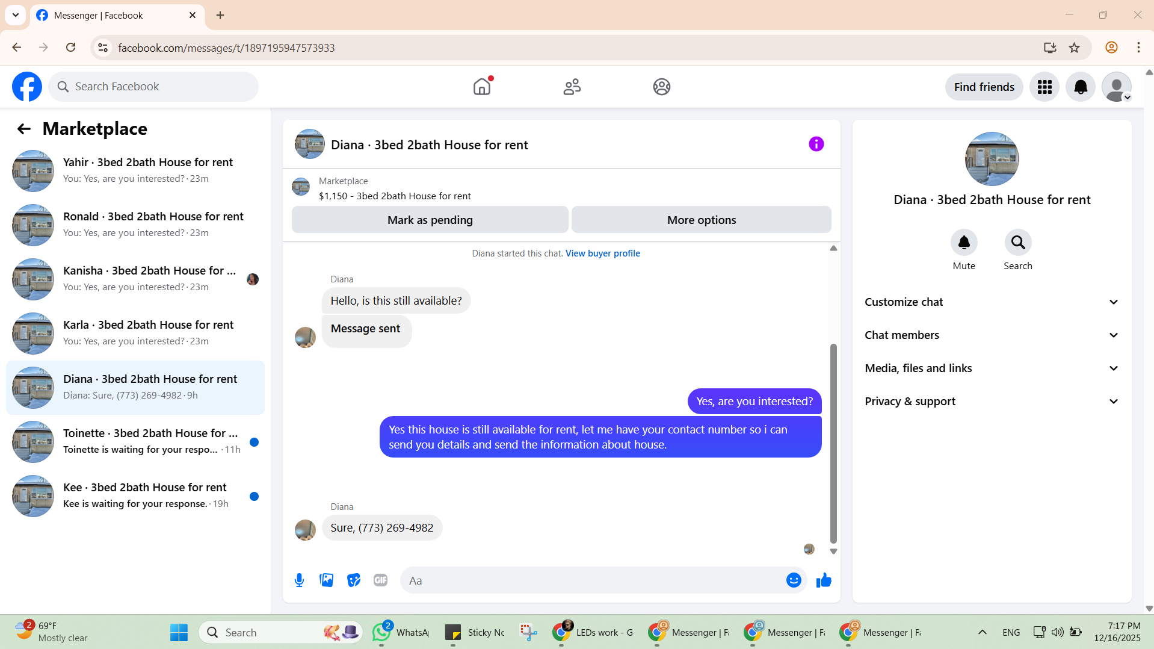Screen dimensions: 1154x649
Task: Send a thumbs-up like
Action: click(x=824, y=580)
